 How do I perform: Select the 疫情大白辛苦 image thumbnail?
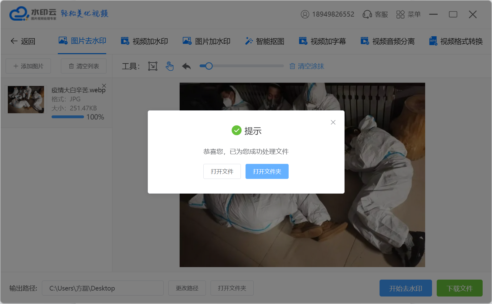(x=26, y=99)
